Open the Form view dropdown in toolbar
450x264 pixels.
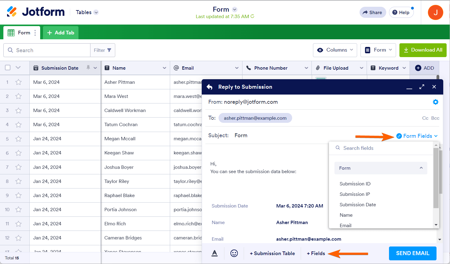pos(378,50)
